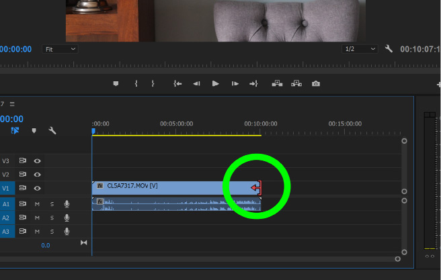
Task: Enable voice-over record on A3
Action: point(67,231)
